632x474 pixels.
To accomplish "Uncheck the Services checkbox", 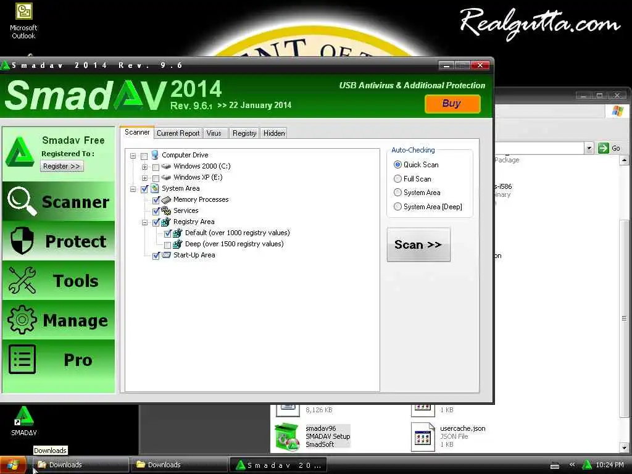I will (x=156, y=211).
